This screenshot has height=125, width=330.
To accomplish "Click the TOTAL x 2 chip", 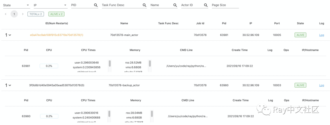I will (36, 14).
